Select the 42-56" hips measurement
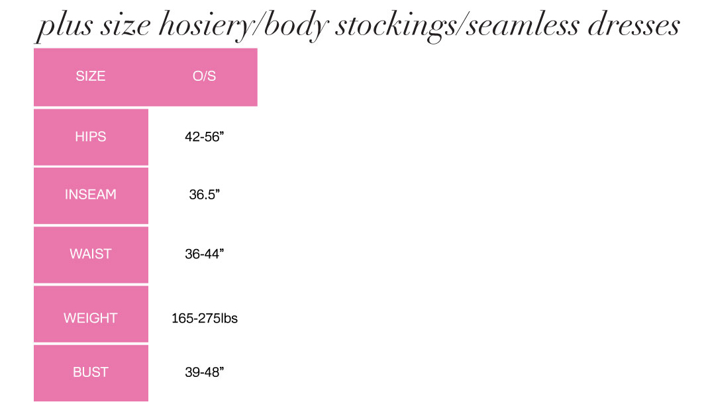This screenshot has height=416, width=704. [204, 137]
